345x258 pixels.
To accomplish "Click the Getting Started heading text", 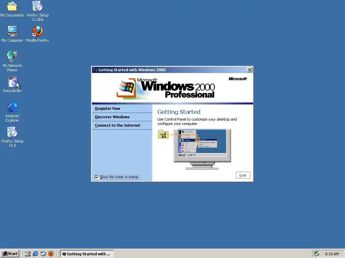I will point(179,112).
